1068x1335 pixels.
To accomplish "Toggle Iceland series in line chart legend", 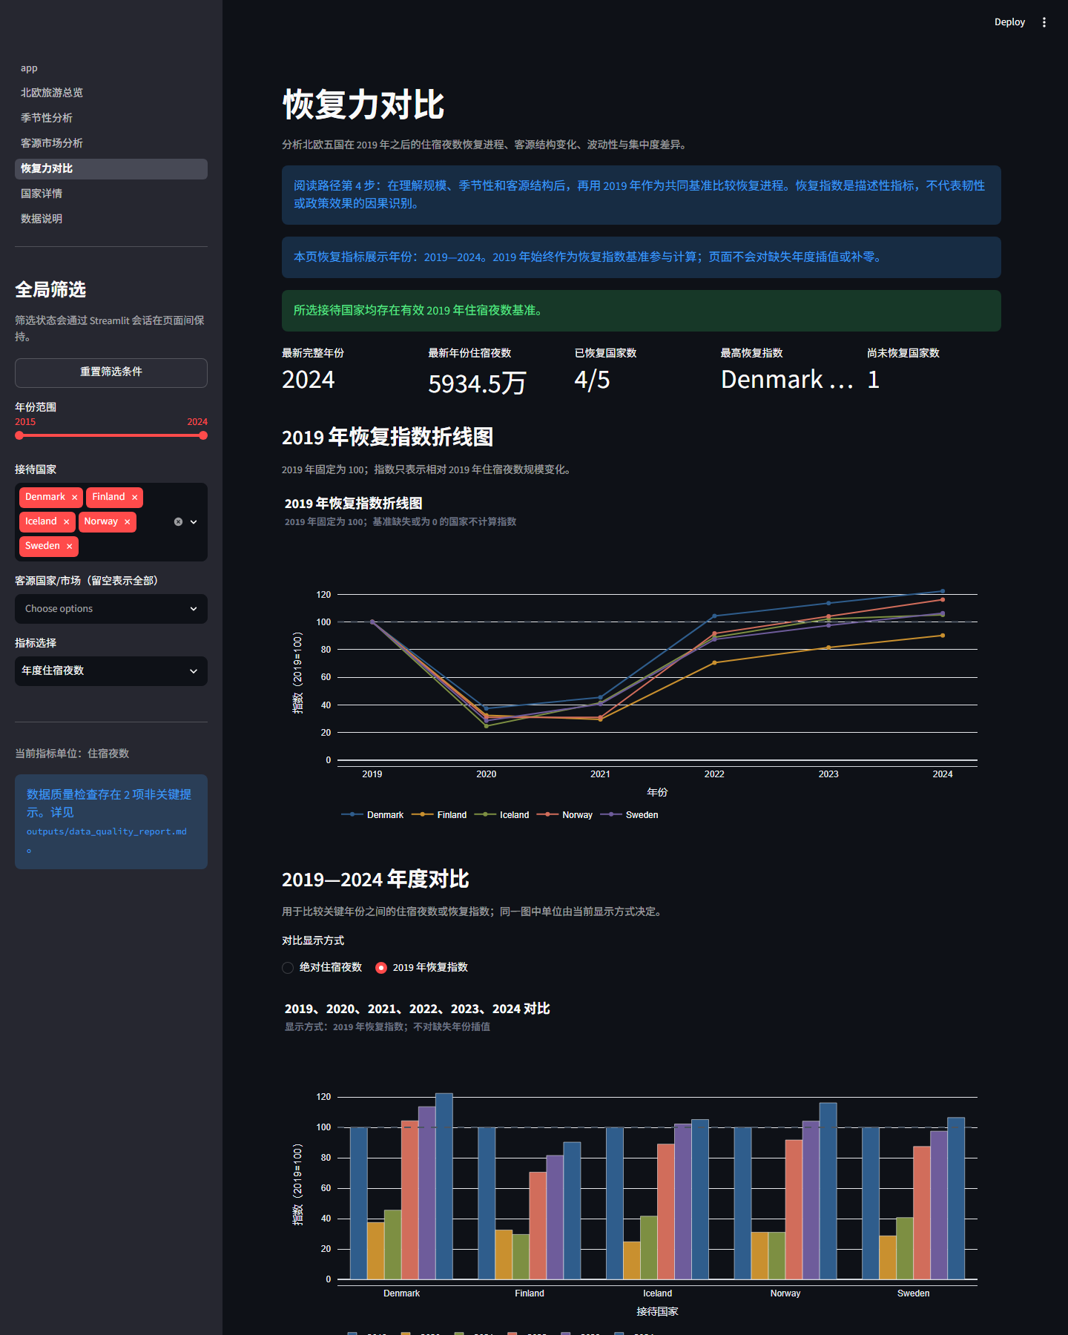I will click(x=501, y=814).
